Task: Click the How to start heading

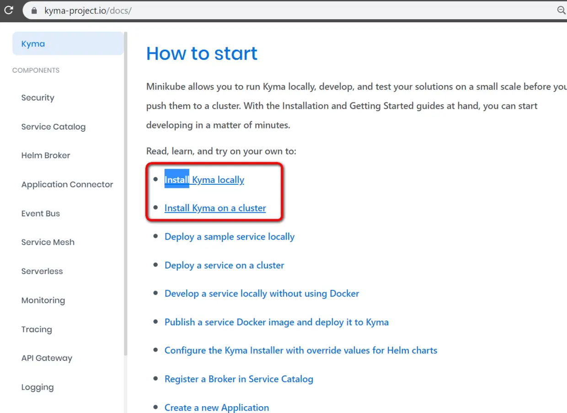Action: click(x=202, y=54)
